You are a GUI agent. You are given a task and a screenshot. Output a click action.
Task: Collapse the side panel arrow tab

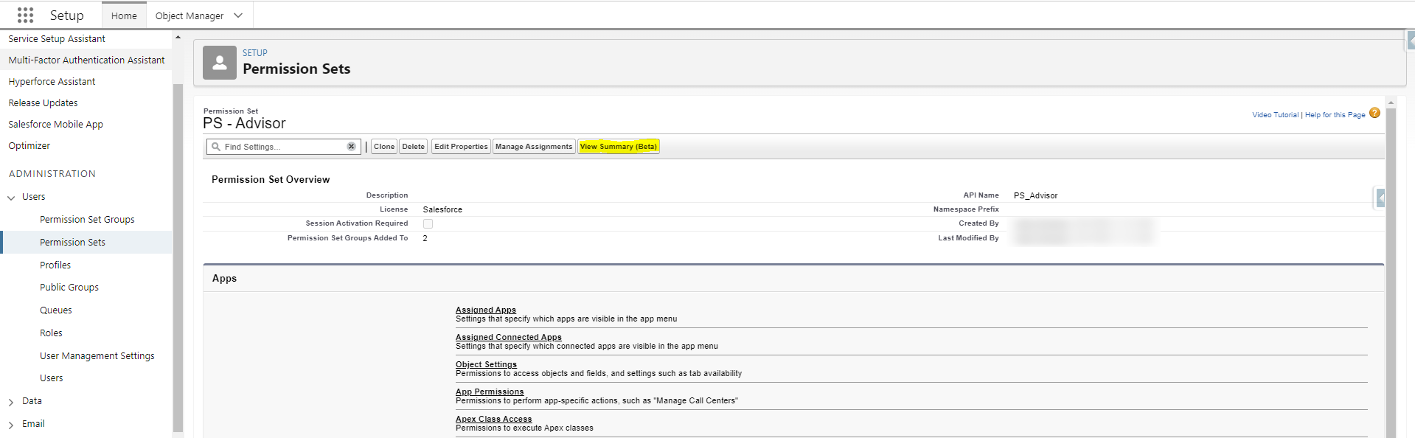click(x=1380, y=198)
